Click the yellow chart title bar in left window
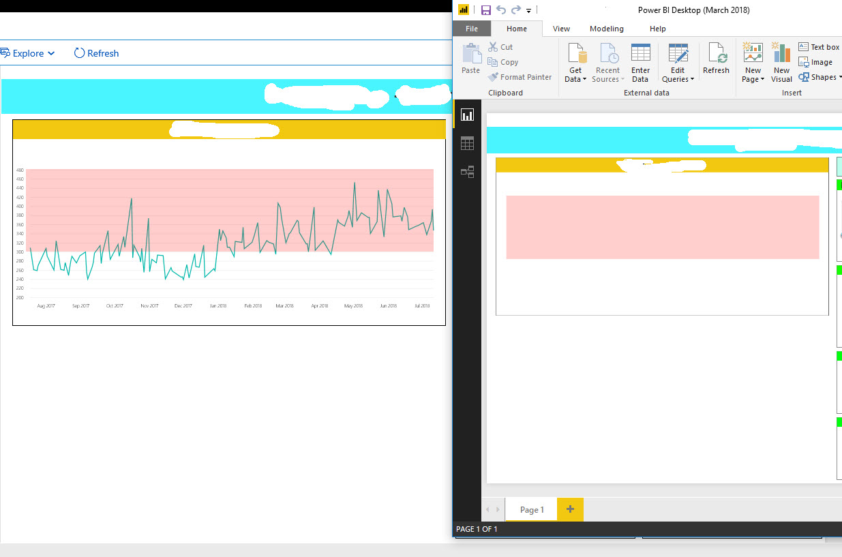Image resolution: width=842 pixels, height=557 pixels. tap(229, 130)
